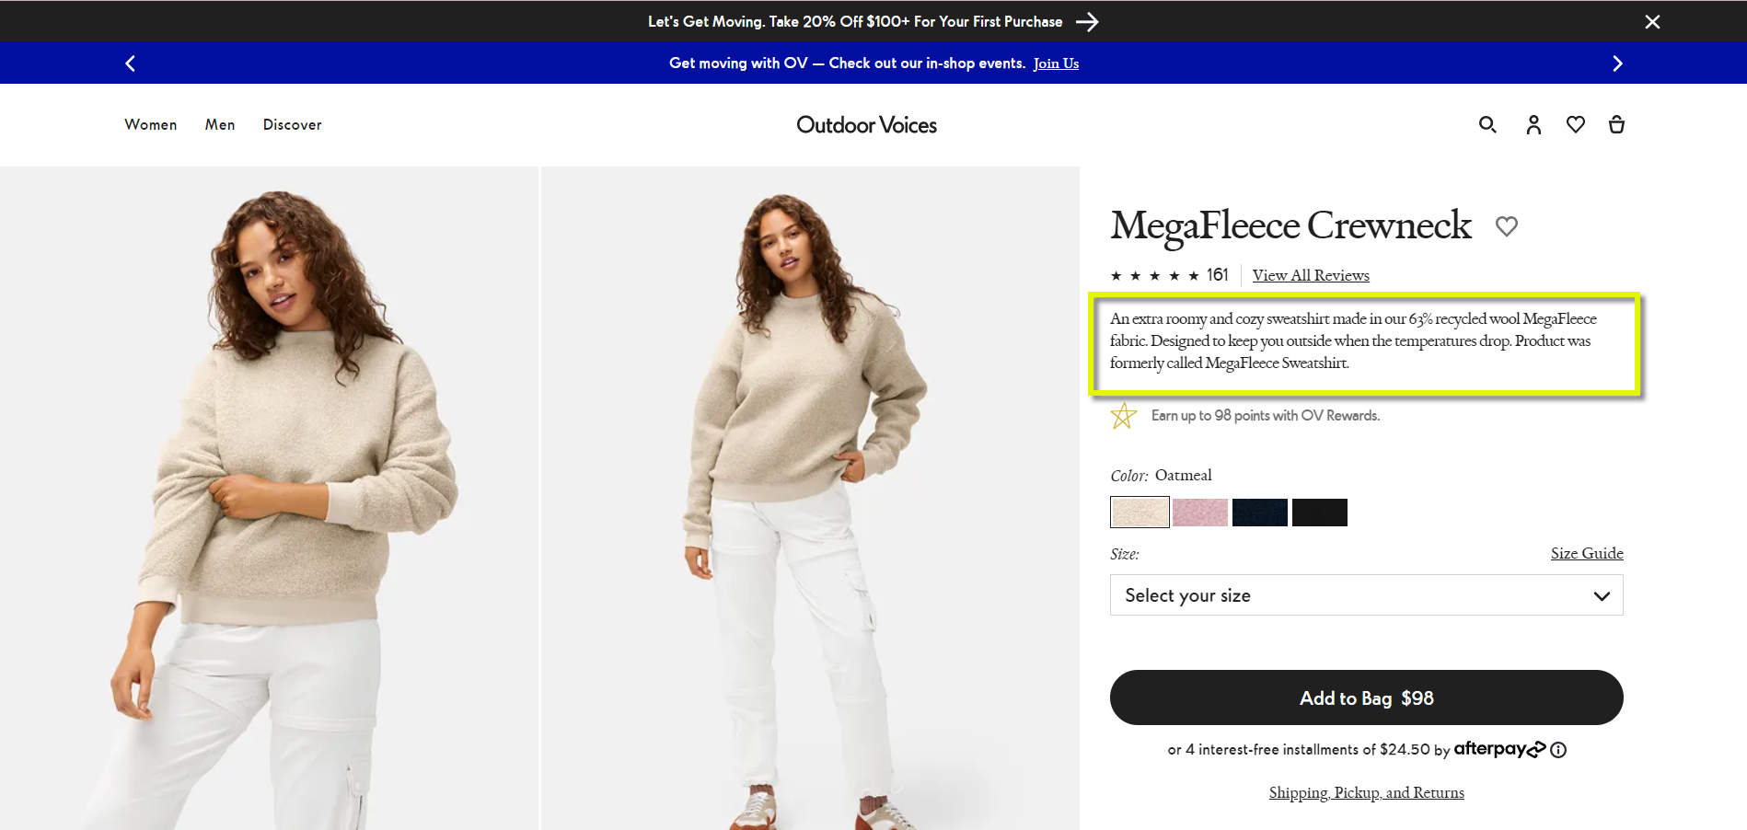Open the close-up model product photo
This screenshot has height=830, width=1747.
269,498
